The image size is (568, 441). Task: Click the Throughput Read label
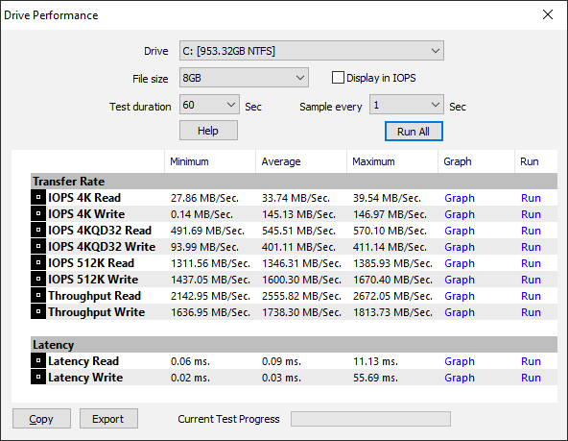pyautogui.click(x=95, y=296)
